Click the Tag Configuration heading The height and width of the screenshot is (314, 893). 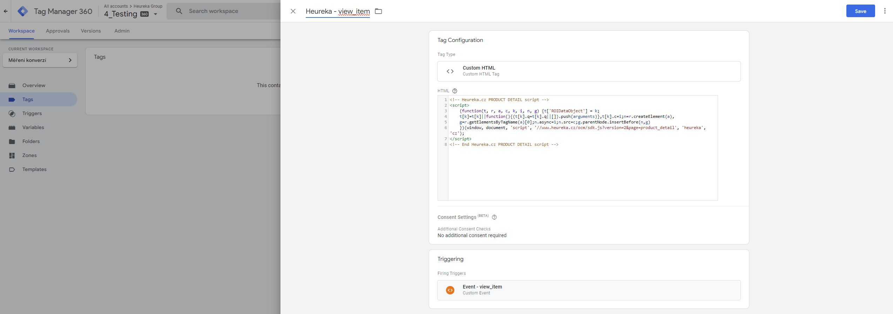460,40
